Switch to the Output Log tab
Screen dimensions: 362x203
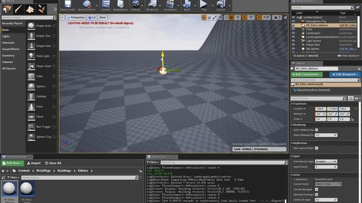point(162,157)
